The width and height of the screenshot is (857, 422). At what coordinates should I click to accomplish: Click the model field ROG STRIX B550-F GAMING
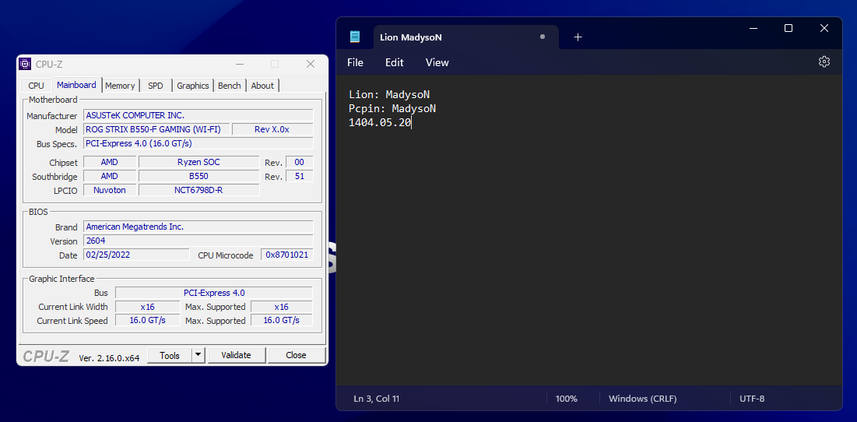point(157,129)
